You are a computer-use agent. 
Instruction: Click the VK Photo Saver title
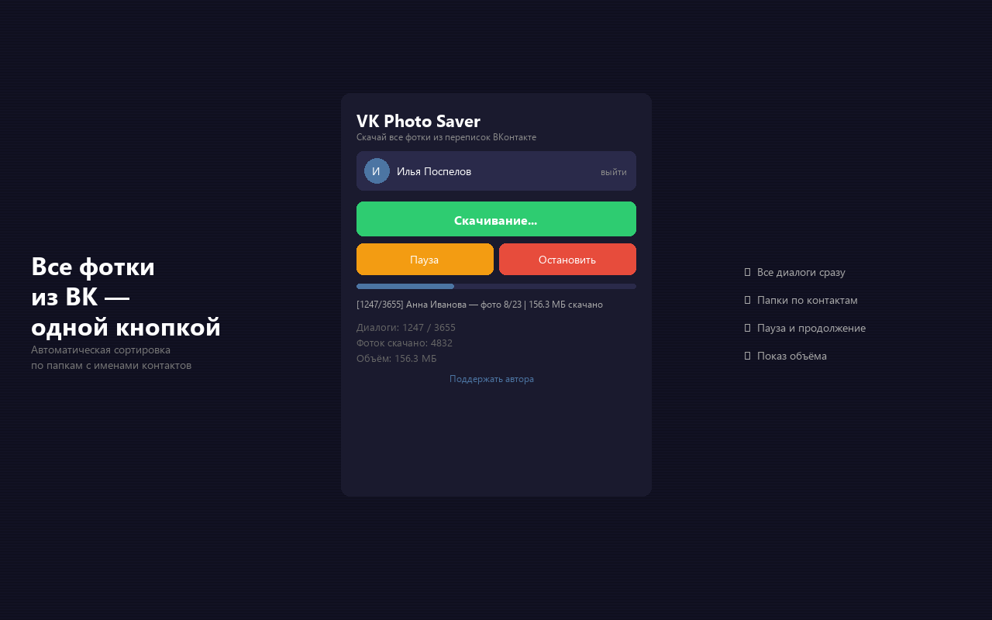(418, 121)
